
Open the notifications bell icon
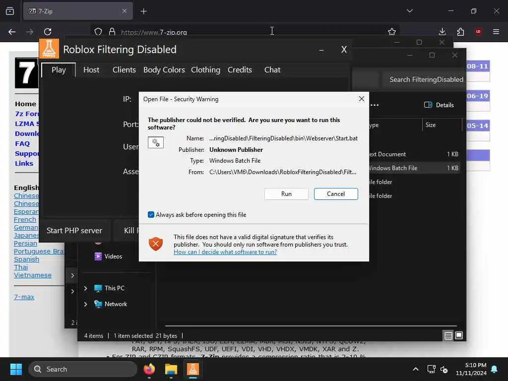point(495,369)
